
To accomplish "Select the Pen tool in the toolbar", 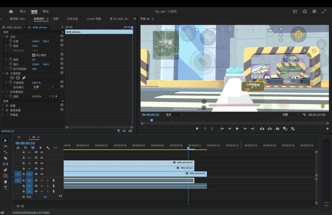I will 5,170.
